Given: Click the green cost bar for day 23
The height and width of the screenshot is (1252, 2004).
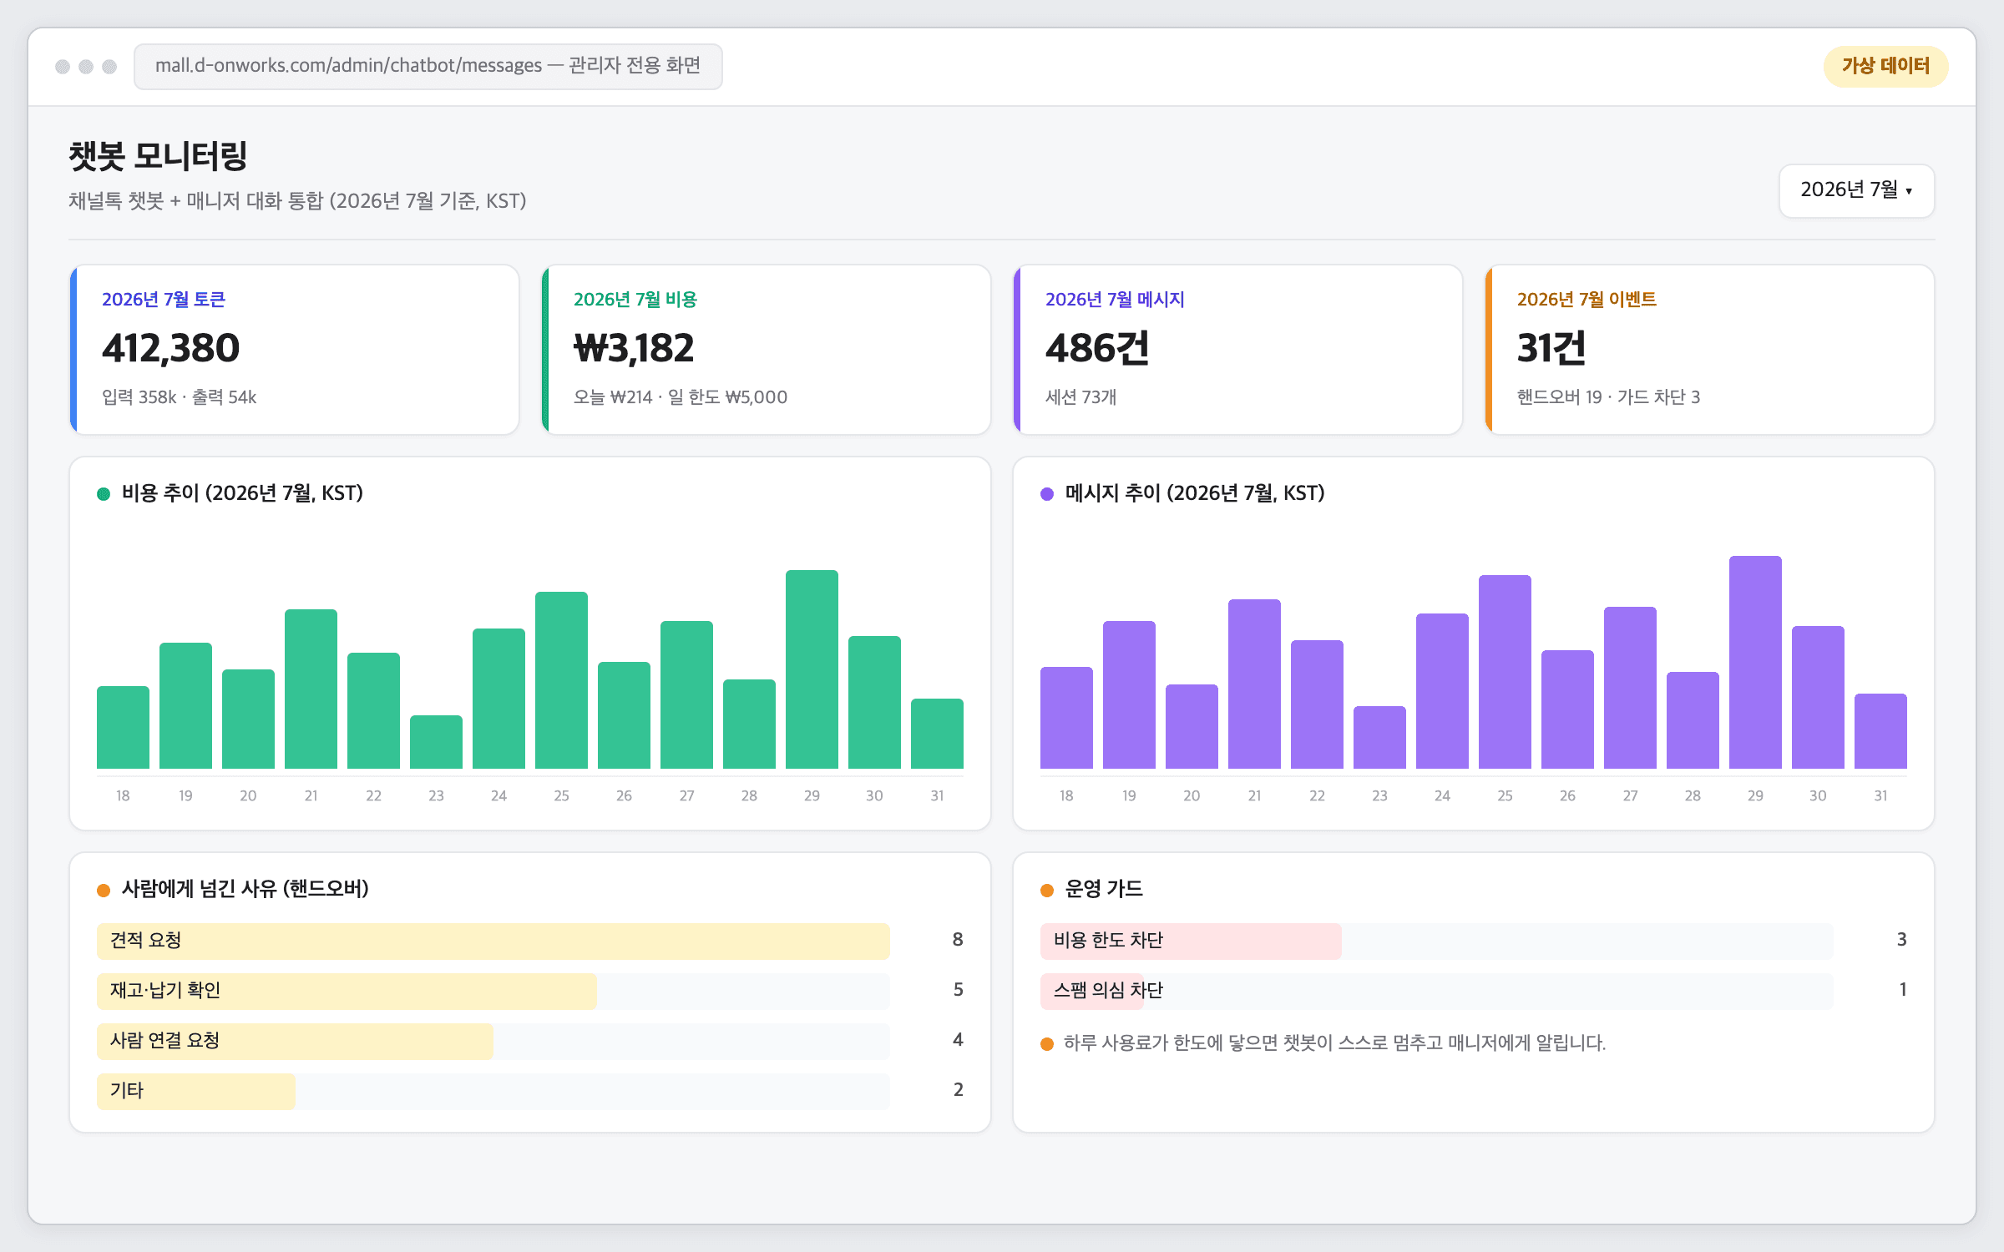Looking at the screenshot, I should coord(436,742).
